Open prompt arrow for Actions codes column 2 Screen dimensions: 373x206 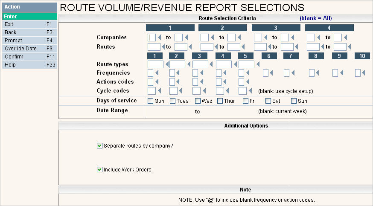coord(178,82)
